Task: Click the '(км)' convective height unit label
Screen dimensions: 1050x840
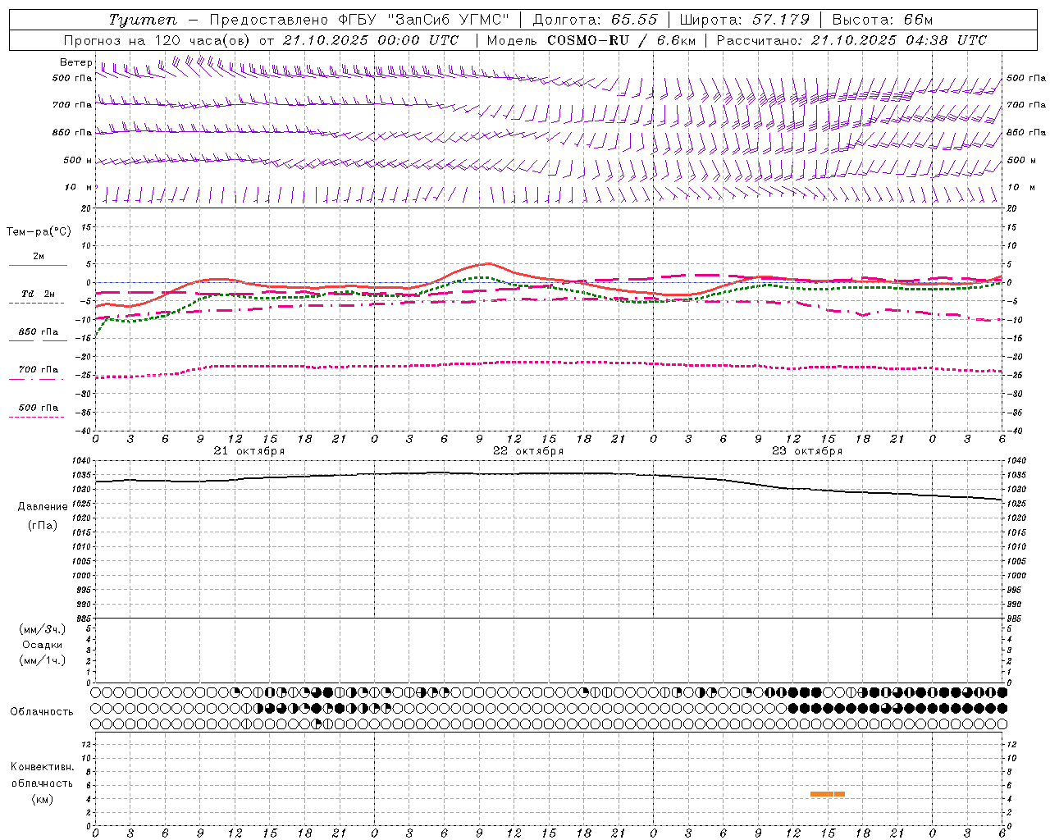Action: 43,799
